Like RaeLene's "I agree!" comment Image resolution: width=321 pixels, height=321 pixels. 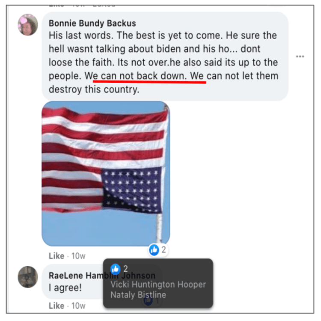click(x=56, y=306)
